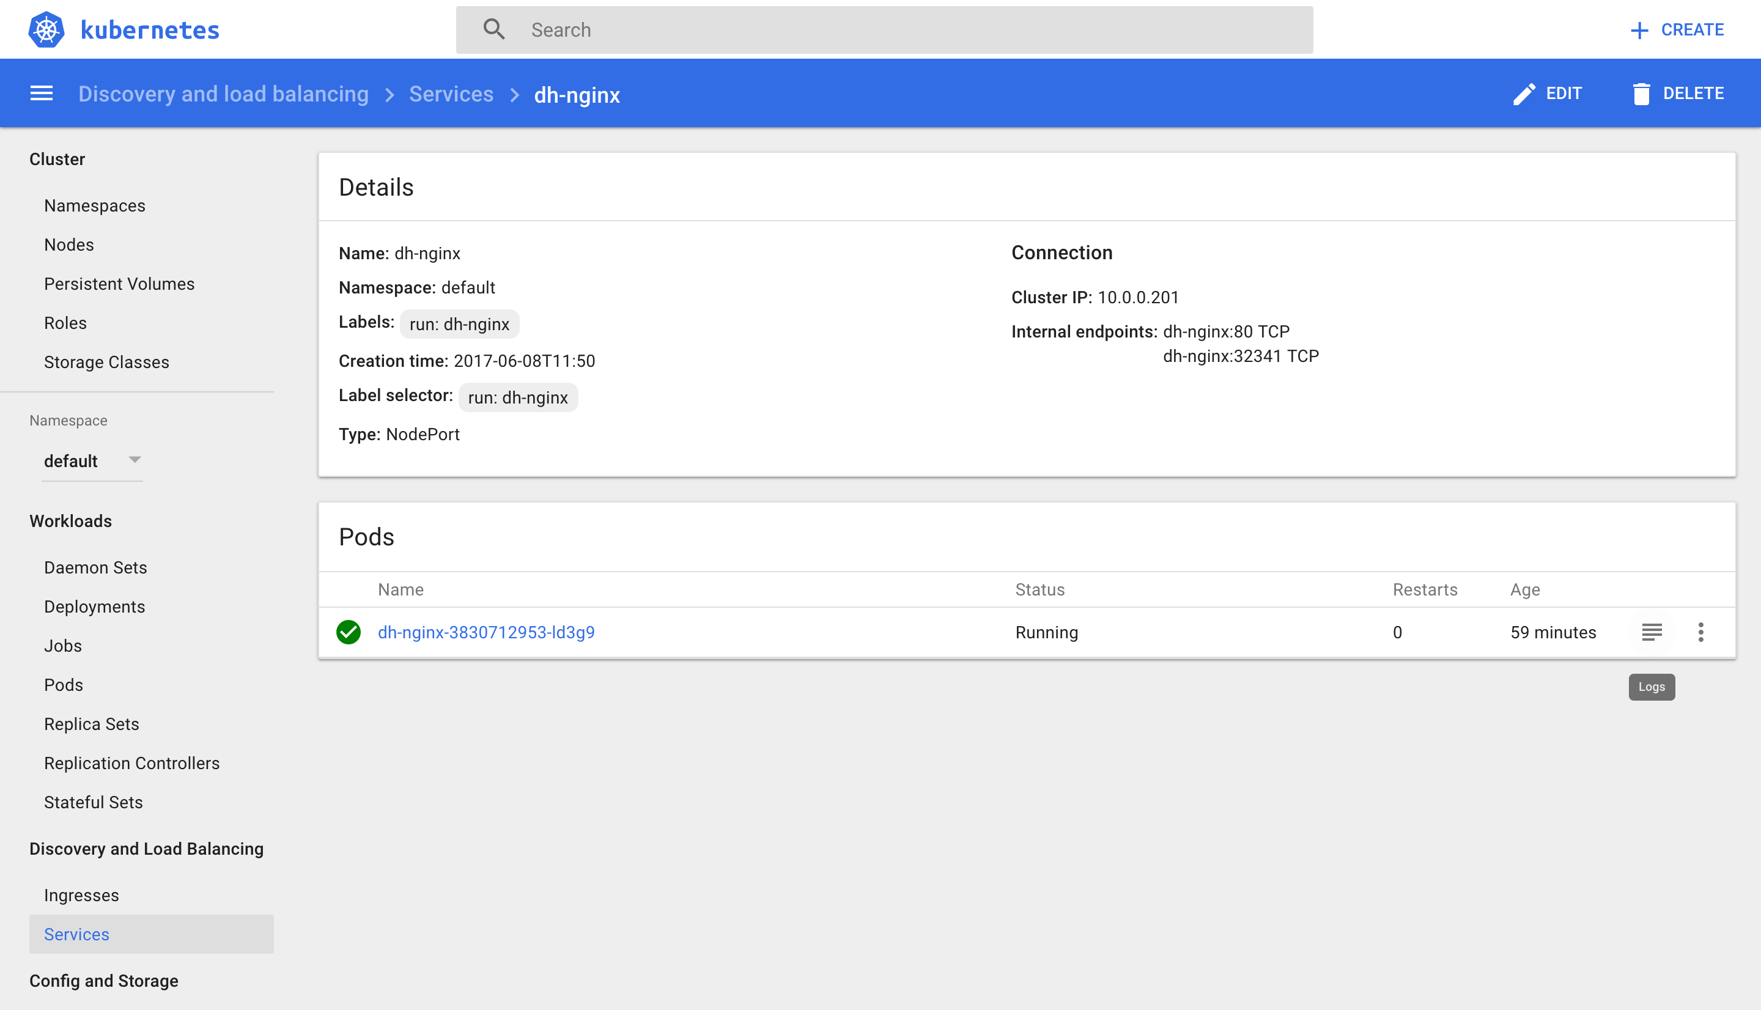This screenshot has height=1010, width=1761.
Task: Focus the Search input field
Action: (x=902, y=30)
